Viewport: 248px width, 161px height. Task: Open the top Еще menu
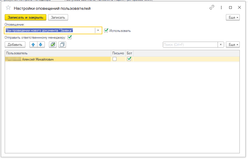[233, 17]
